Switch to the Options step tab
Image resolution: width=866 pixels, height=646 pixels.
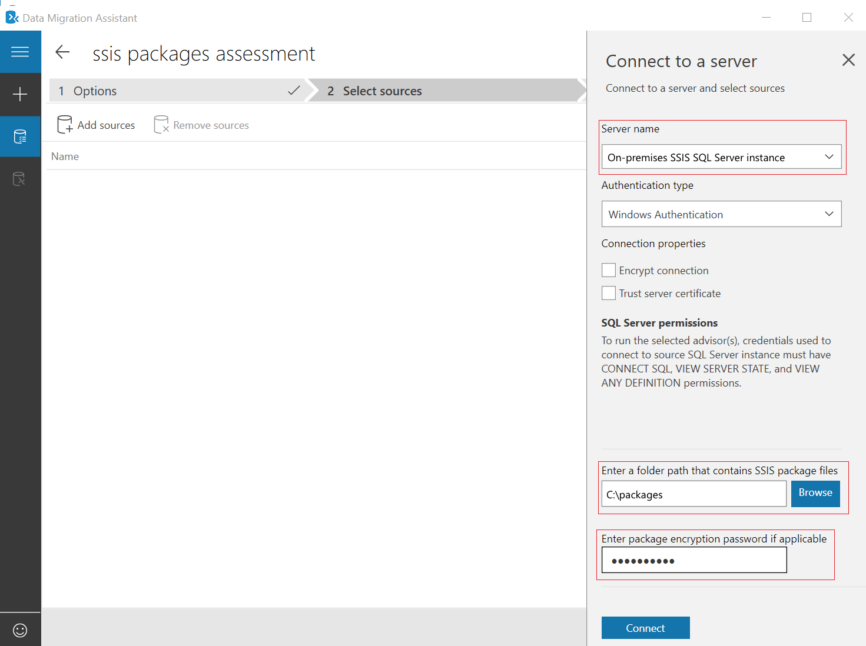177,91
